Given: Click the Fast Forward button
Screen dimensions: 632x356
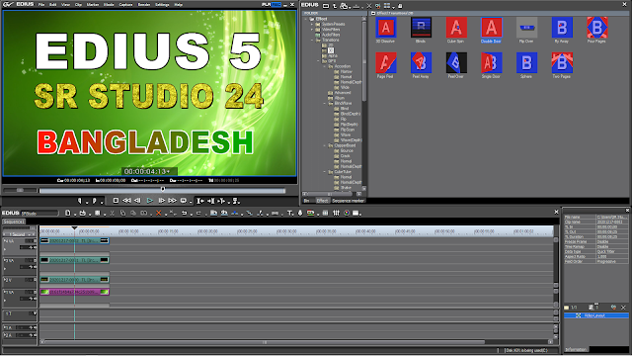Looking at the screenshot, I should click(x=172, y=200).
